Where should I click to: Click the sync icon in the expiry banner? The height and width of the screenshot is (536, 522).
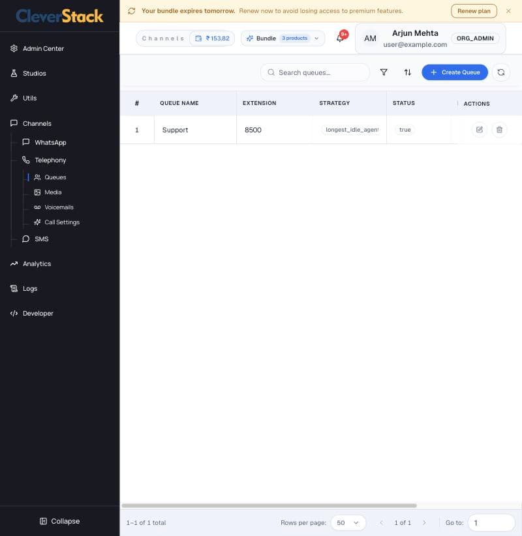(x=132, y=11)
